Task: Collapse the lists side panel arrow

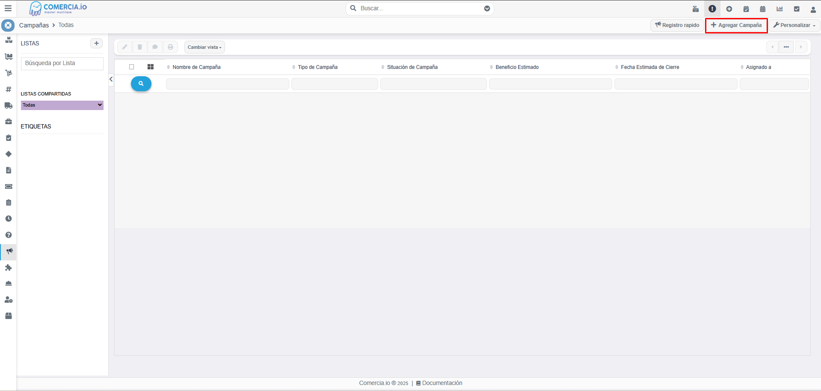Action: click(x=111, y=79)
